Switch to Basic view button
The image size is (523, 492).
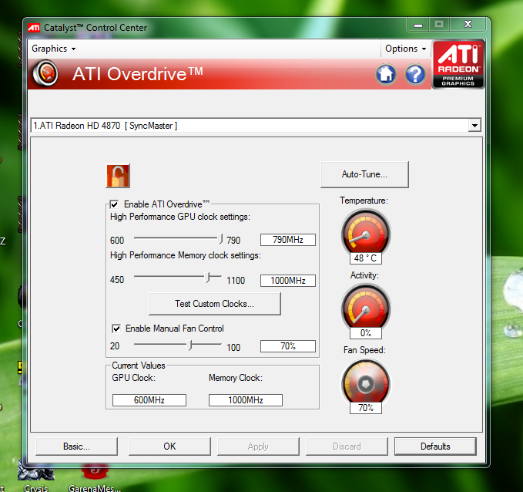pos(76,447)
